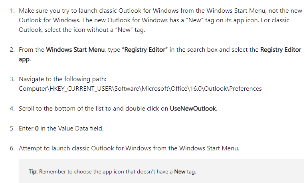Click the bold UseNewOutlook text
Screen dimensions: 305x183
point(193,108)
